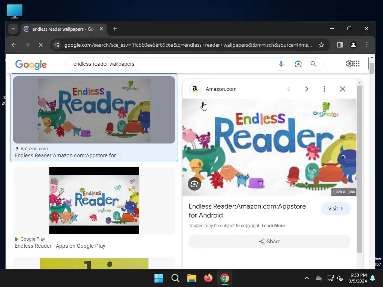Open Endless Reader - Apps on Google Play
The width and height of the screenshot is (383, 287).
(60, 246)
